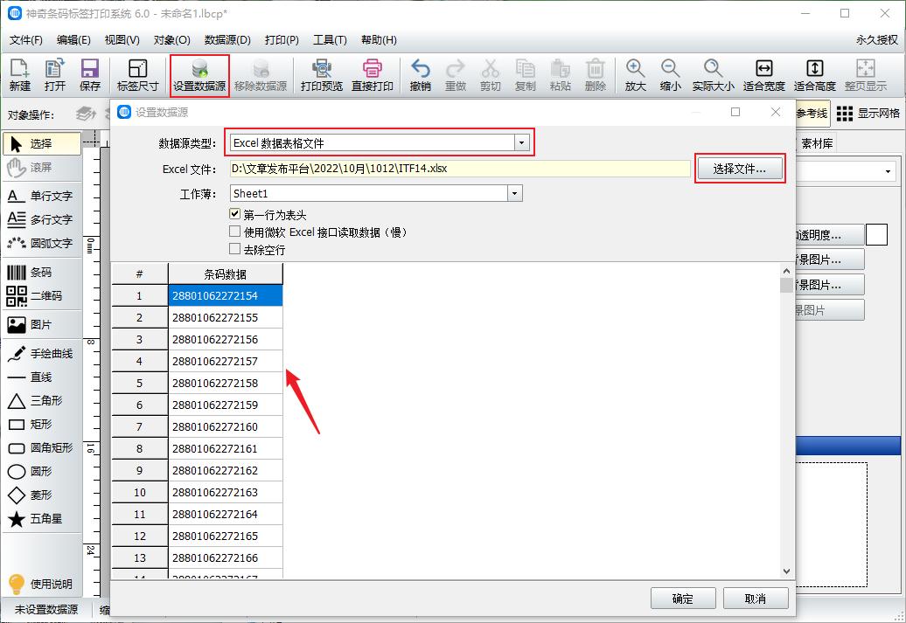Click the 撤销 undo icon
Viewport: 906px width, 623px height.
(421, 74)
